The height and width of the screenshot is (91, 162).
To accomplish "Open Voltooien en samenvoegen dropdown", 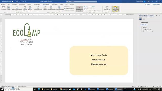I will 107,9.
